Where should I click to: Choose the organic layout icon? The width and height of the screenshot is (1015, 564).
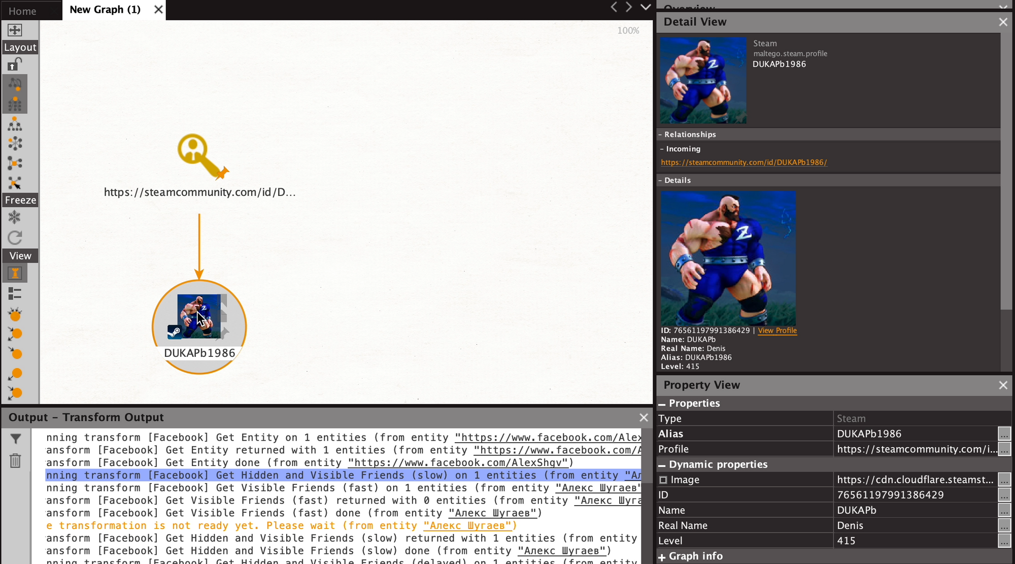click(x=15, y=163)
